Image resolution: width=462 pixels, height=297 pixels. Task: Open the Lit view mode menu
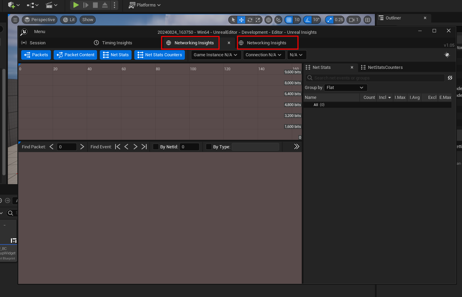click(69, 20)
